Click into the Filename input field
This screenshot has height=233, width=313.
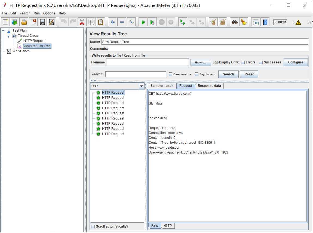click(x=147, y=62)
